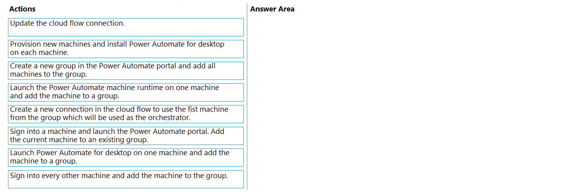
Task: Click 'and add the machine to a group.' line
Action: pyautogui.click(x=64, y=96)
